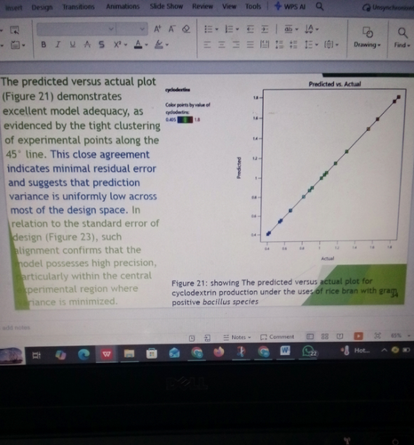Justify the paragraph text
The image size is (414, 445).
(251, 44)
